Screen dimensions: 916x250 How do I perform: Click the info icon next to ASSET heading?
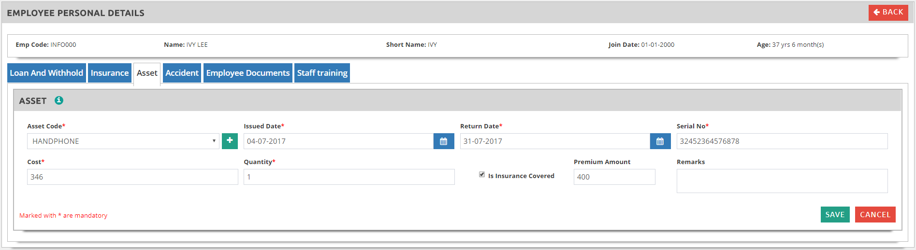pos(59,100)
